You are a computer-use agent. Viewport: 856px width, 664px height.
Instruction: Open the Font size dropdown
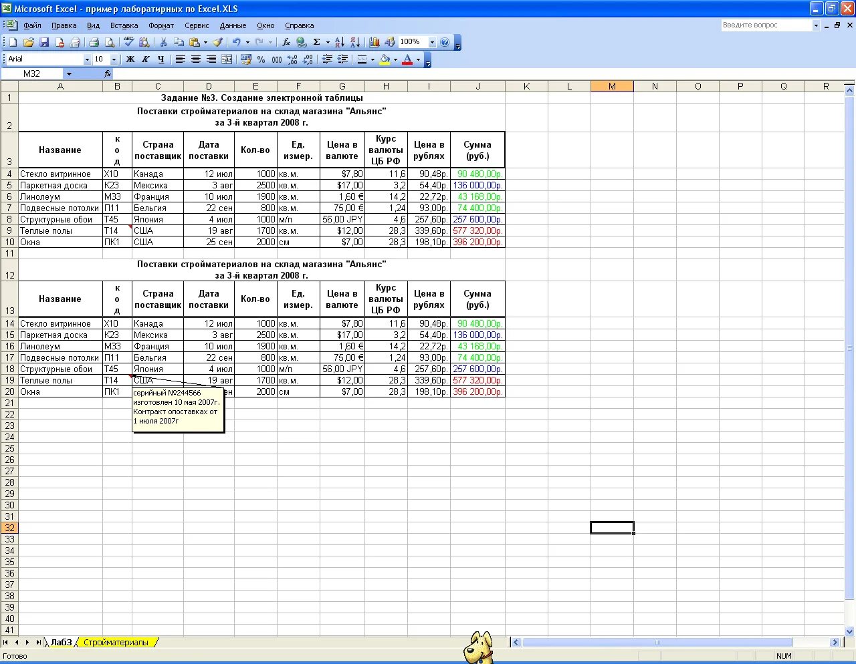pos(114,59)
